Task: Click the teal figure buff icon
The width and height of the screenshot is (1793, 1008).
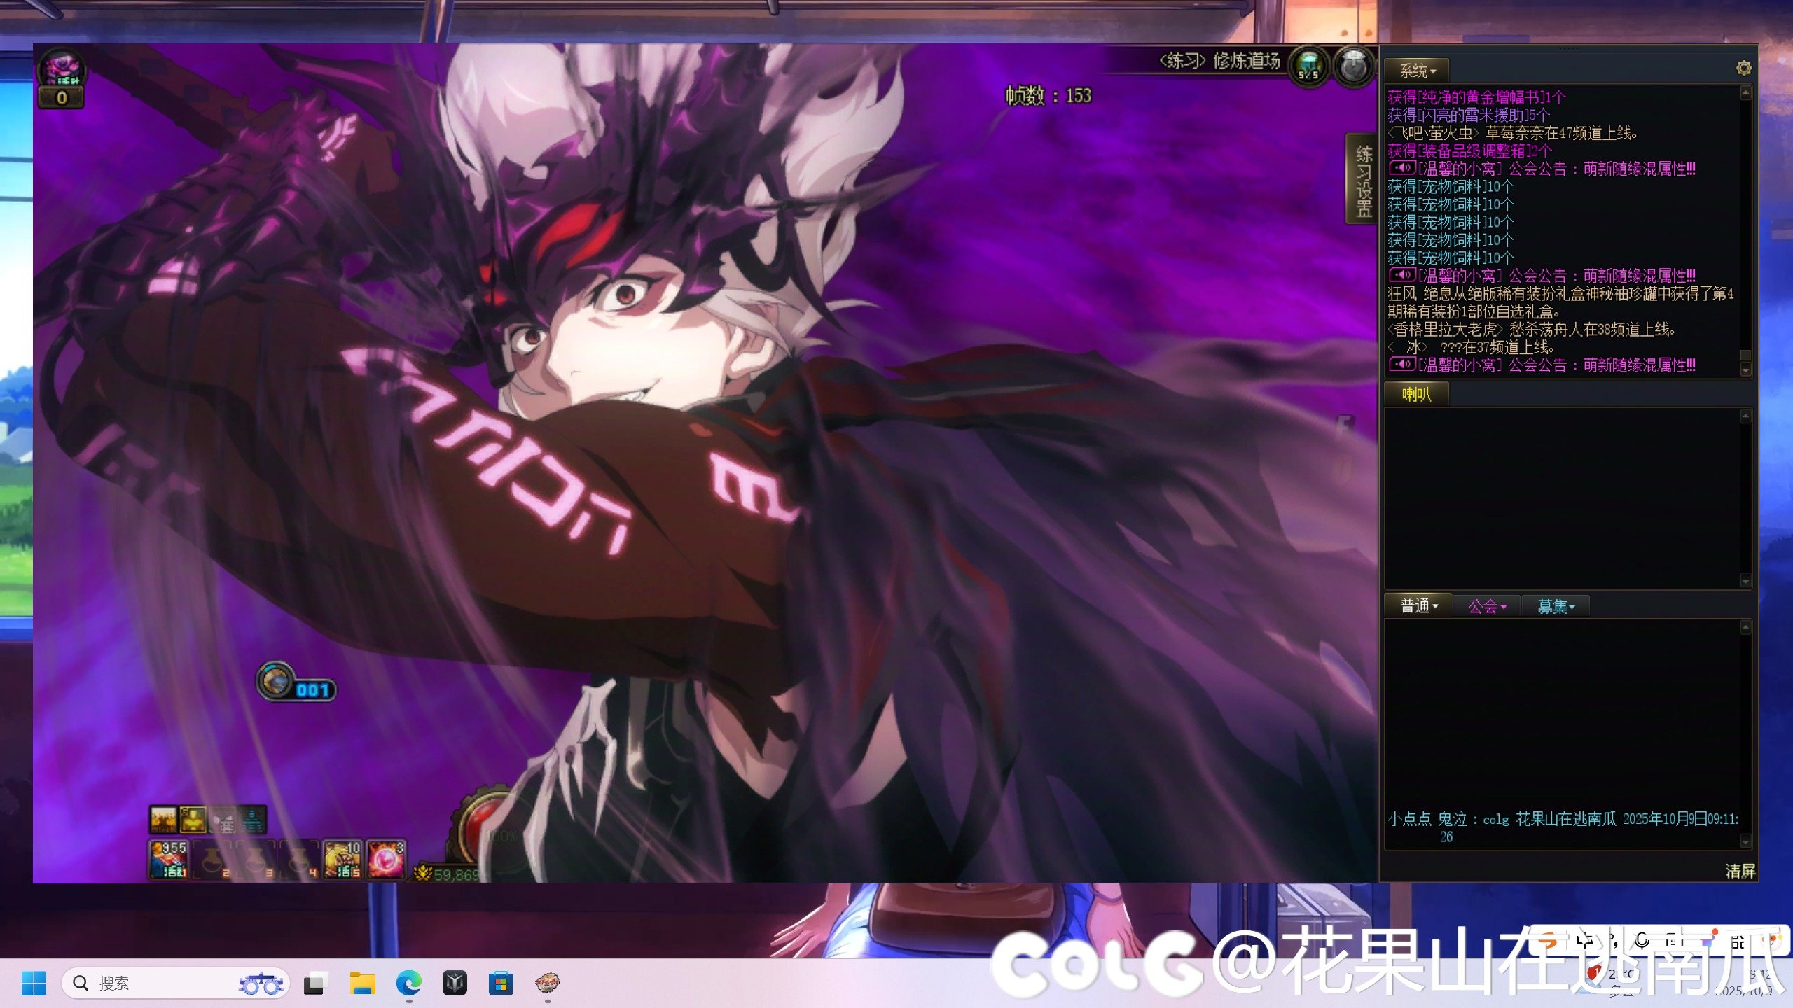Action: point(253,820)
